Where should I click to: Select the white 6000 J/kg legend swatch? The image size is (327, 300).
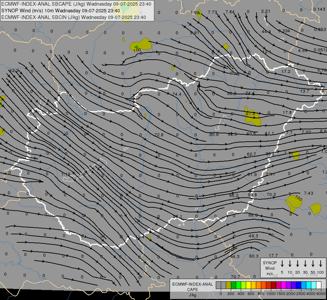point(319,285)
